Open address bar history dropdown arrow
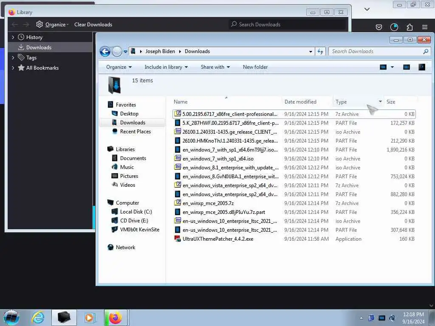The image size is (435, 326). click(311, 51)
